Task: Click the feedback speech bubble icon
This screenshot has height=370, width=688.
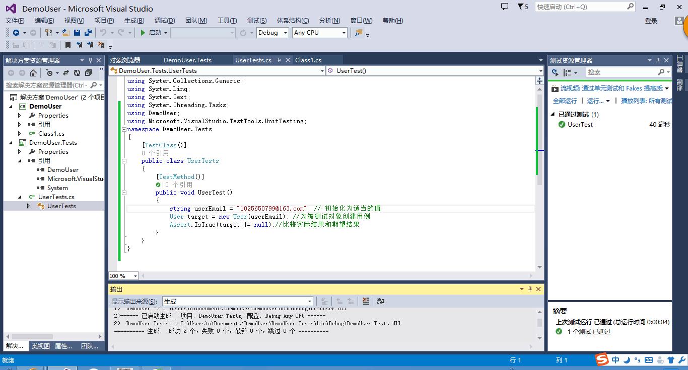Action: 505,7
